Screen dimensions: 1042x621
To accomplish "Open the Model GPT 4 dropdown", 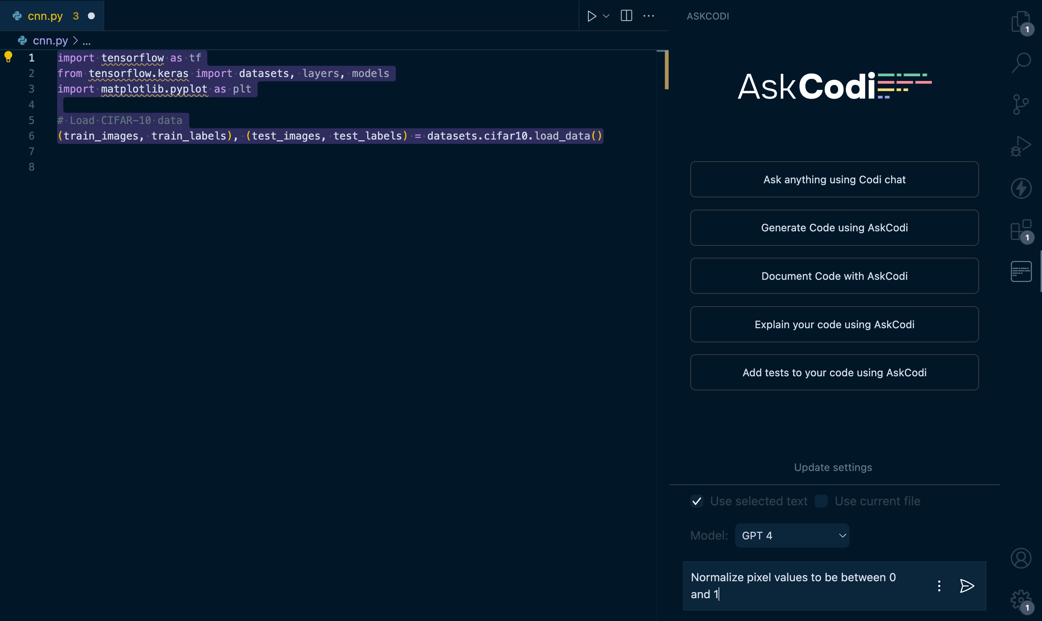I will point(792,535).
